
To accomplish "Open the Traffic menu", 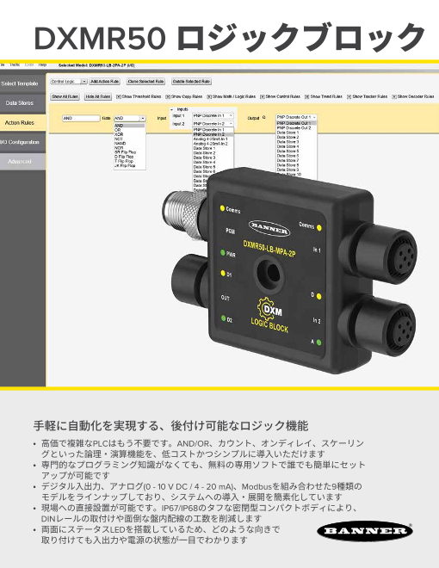I will (x=15, y=65).
